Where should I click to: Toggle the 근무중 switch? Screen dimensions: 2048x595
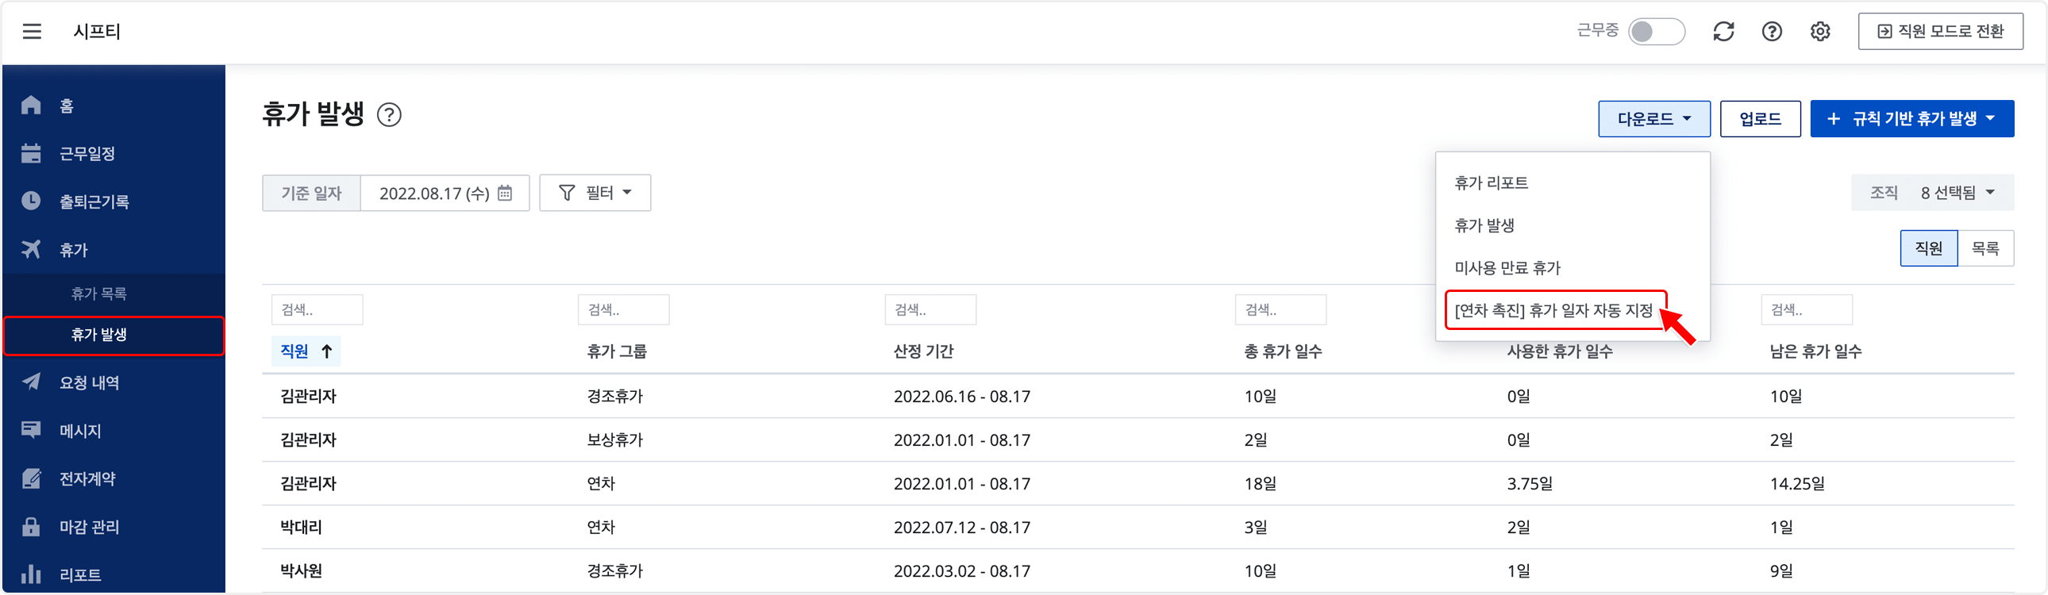tap(1655, 32)
